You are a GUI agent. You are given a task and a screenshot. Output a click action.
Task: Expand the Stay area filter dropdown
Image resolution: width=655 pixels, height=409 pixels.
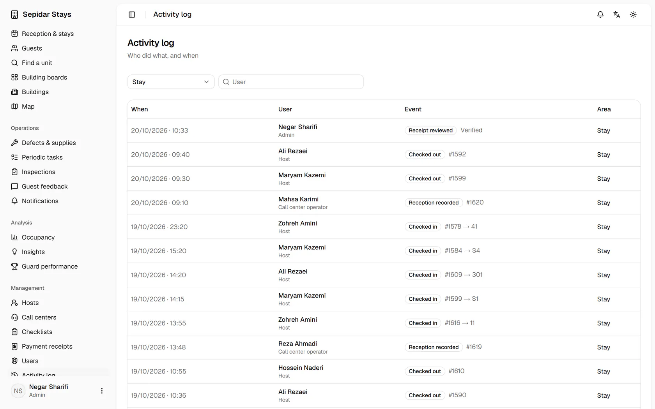tap(171, 82)
